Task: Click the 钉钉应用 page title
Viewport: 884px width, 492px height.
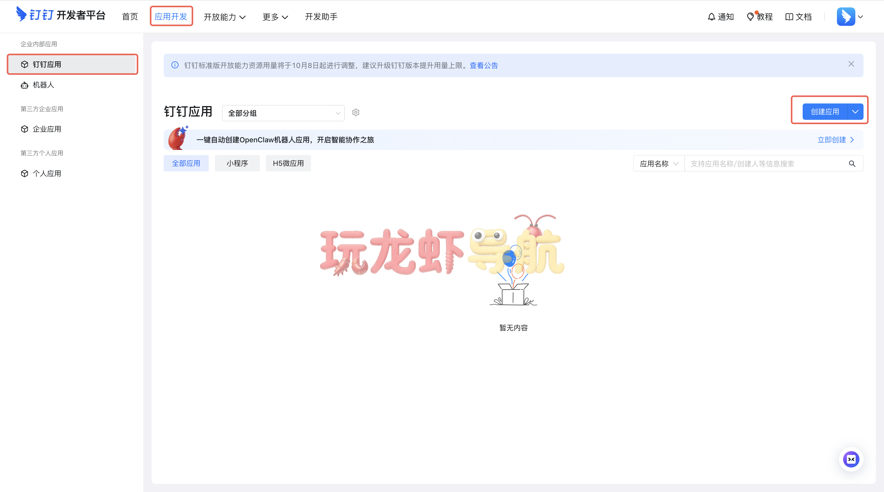Action: click(x=188, y=112)
